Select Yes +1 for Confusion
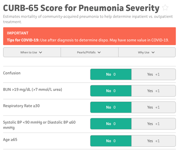The image size is (180, 152). [154, 74]
